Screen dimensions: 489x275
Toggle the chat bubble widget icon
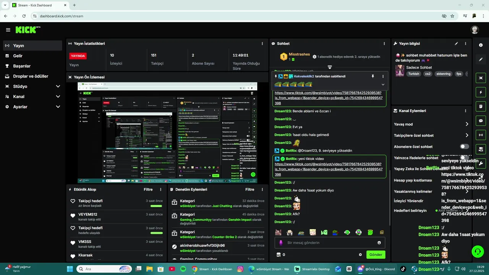coord(481,121)
